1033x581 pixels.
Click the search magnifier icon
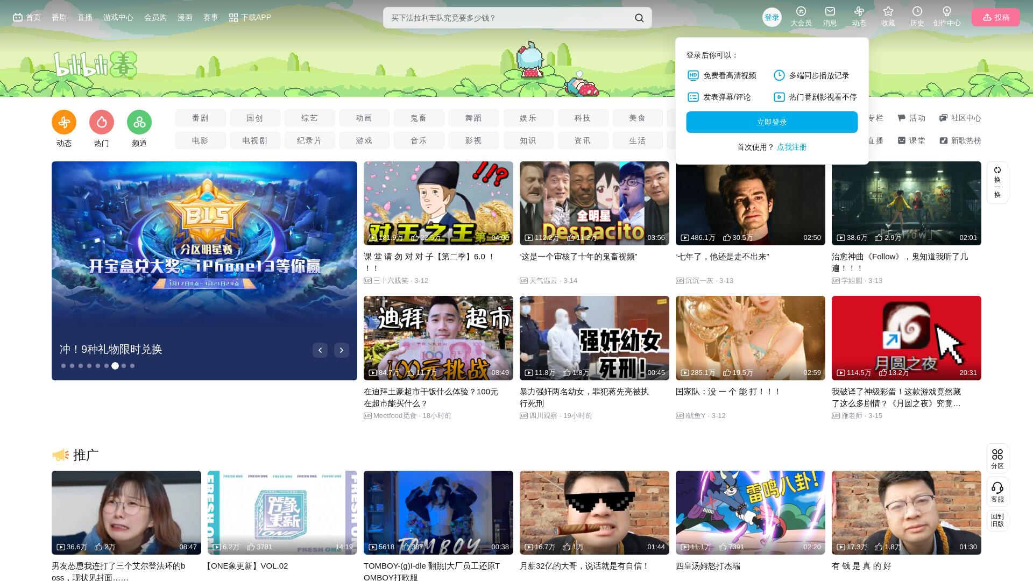(639, 18)
